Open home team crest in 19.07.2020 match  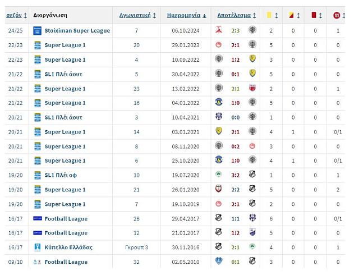[x=219, y=175]
